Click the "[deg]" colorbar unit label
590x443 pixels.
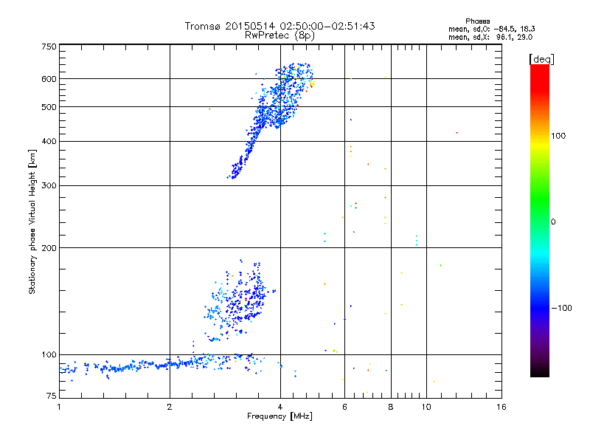541,59
